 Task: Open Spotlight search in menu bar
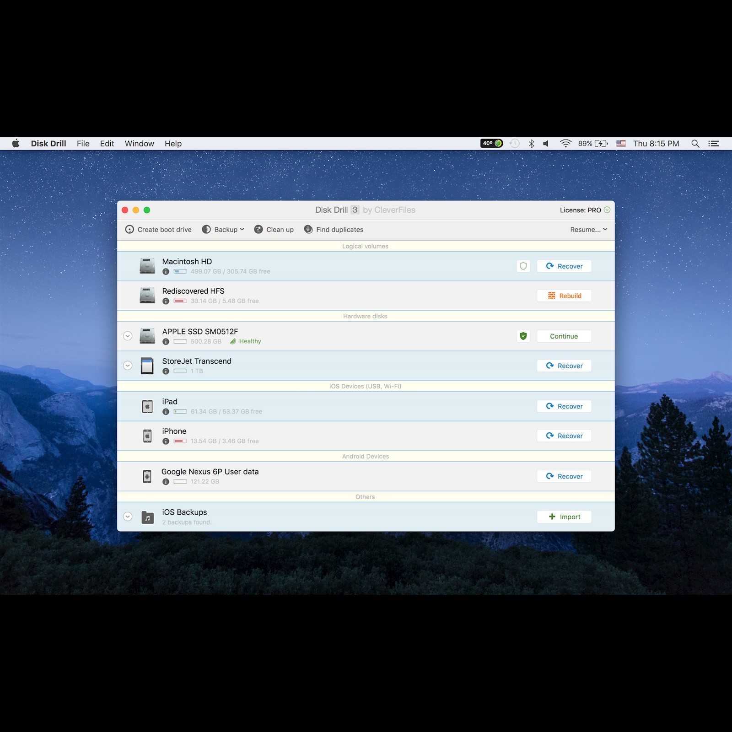pos(695,143)
